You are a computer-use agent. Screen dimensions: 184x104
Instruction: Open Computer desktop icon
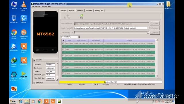tap(14, 5)
